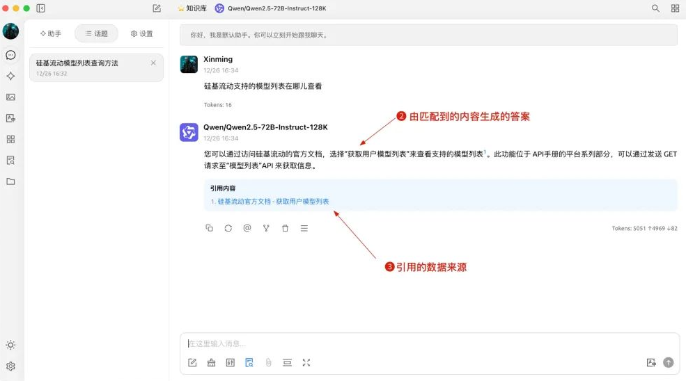Click the 知识库 button in top bar

point(192,8)
